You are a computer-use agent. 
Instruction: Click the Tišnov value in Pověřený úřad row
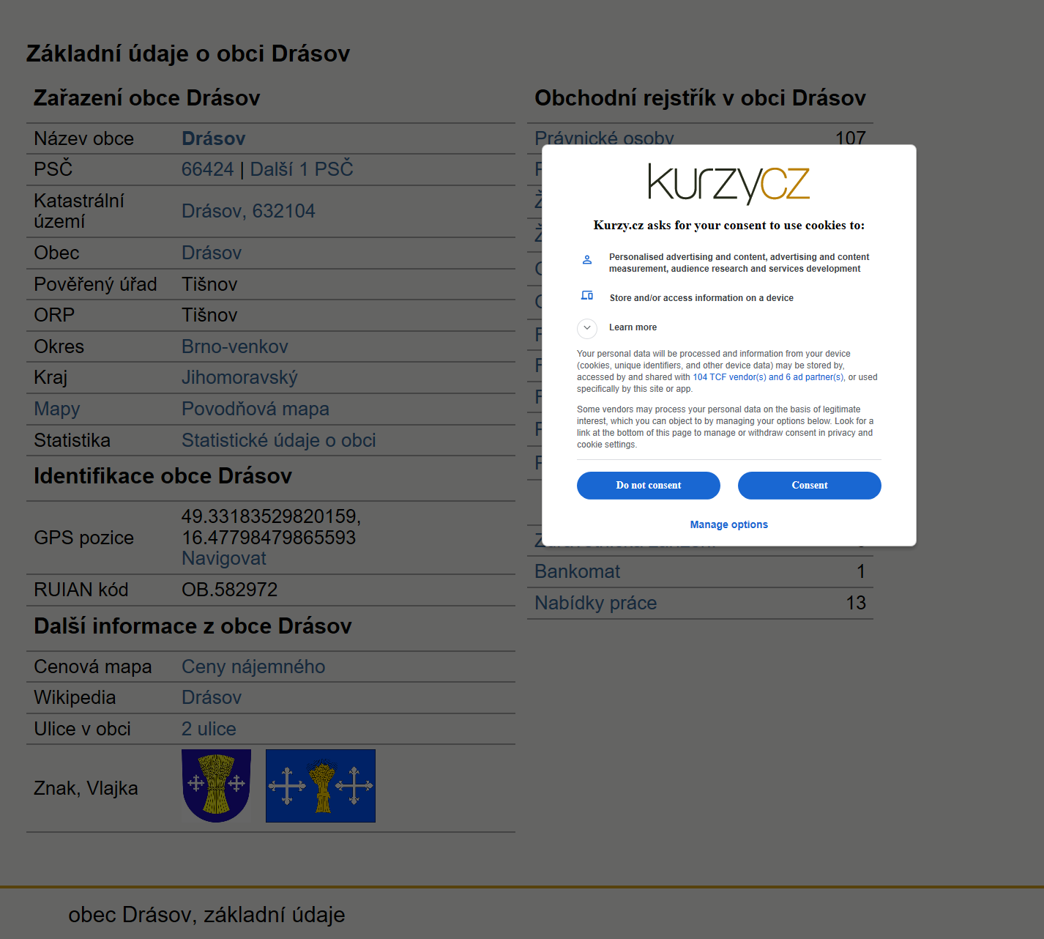209,284
